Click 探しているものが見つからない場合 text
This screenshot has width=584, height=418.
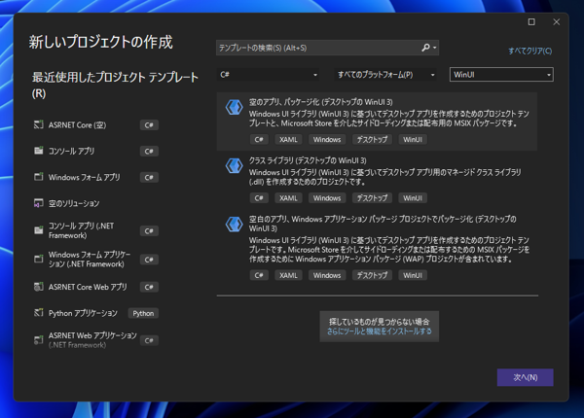[380, 322]
